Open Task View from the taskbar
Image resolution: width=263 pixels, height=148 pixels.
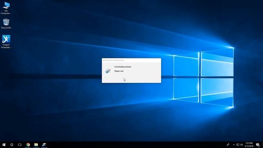tap(20, 145)
